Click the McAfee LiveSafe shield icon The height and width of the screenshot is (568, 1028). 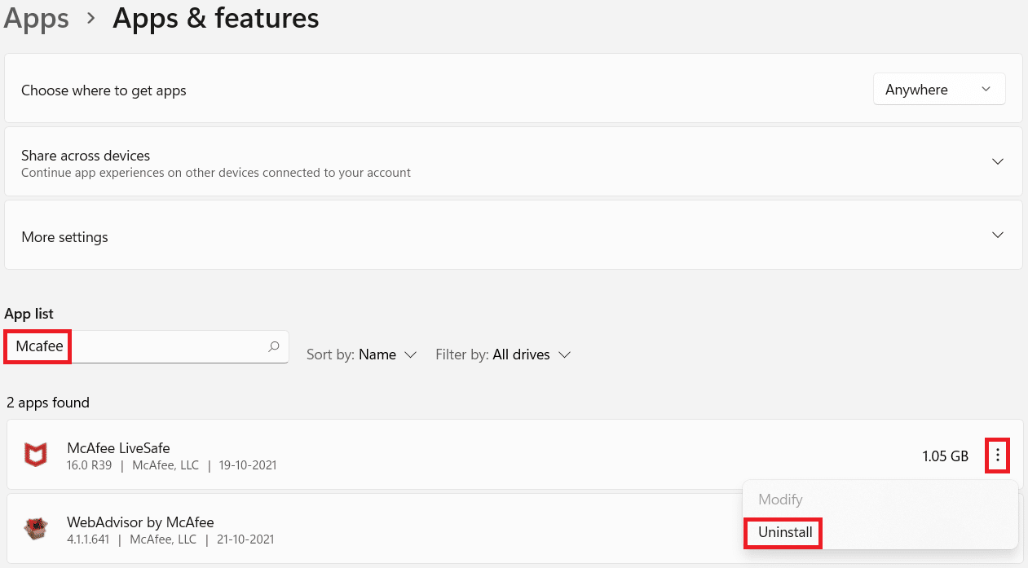coord(35,456)
